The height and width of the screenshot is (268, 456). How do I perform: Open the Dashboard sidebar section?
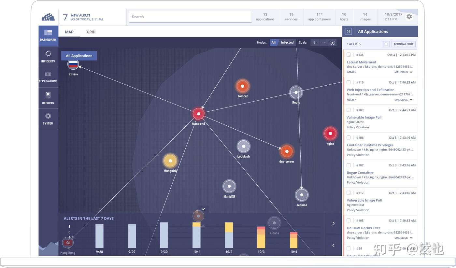pos(48,35)
